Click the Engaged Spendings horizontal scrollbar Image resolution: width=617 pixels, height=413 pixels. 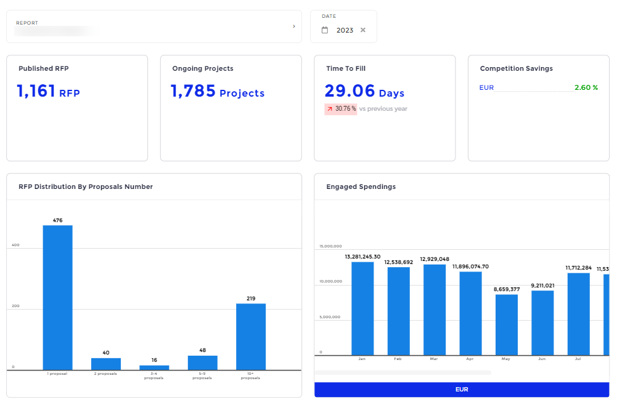[x=402, y=372]
